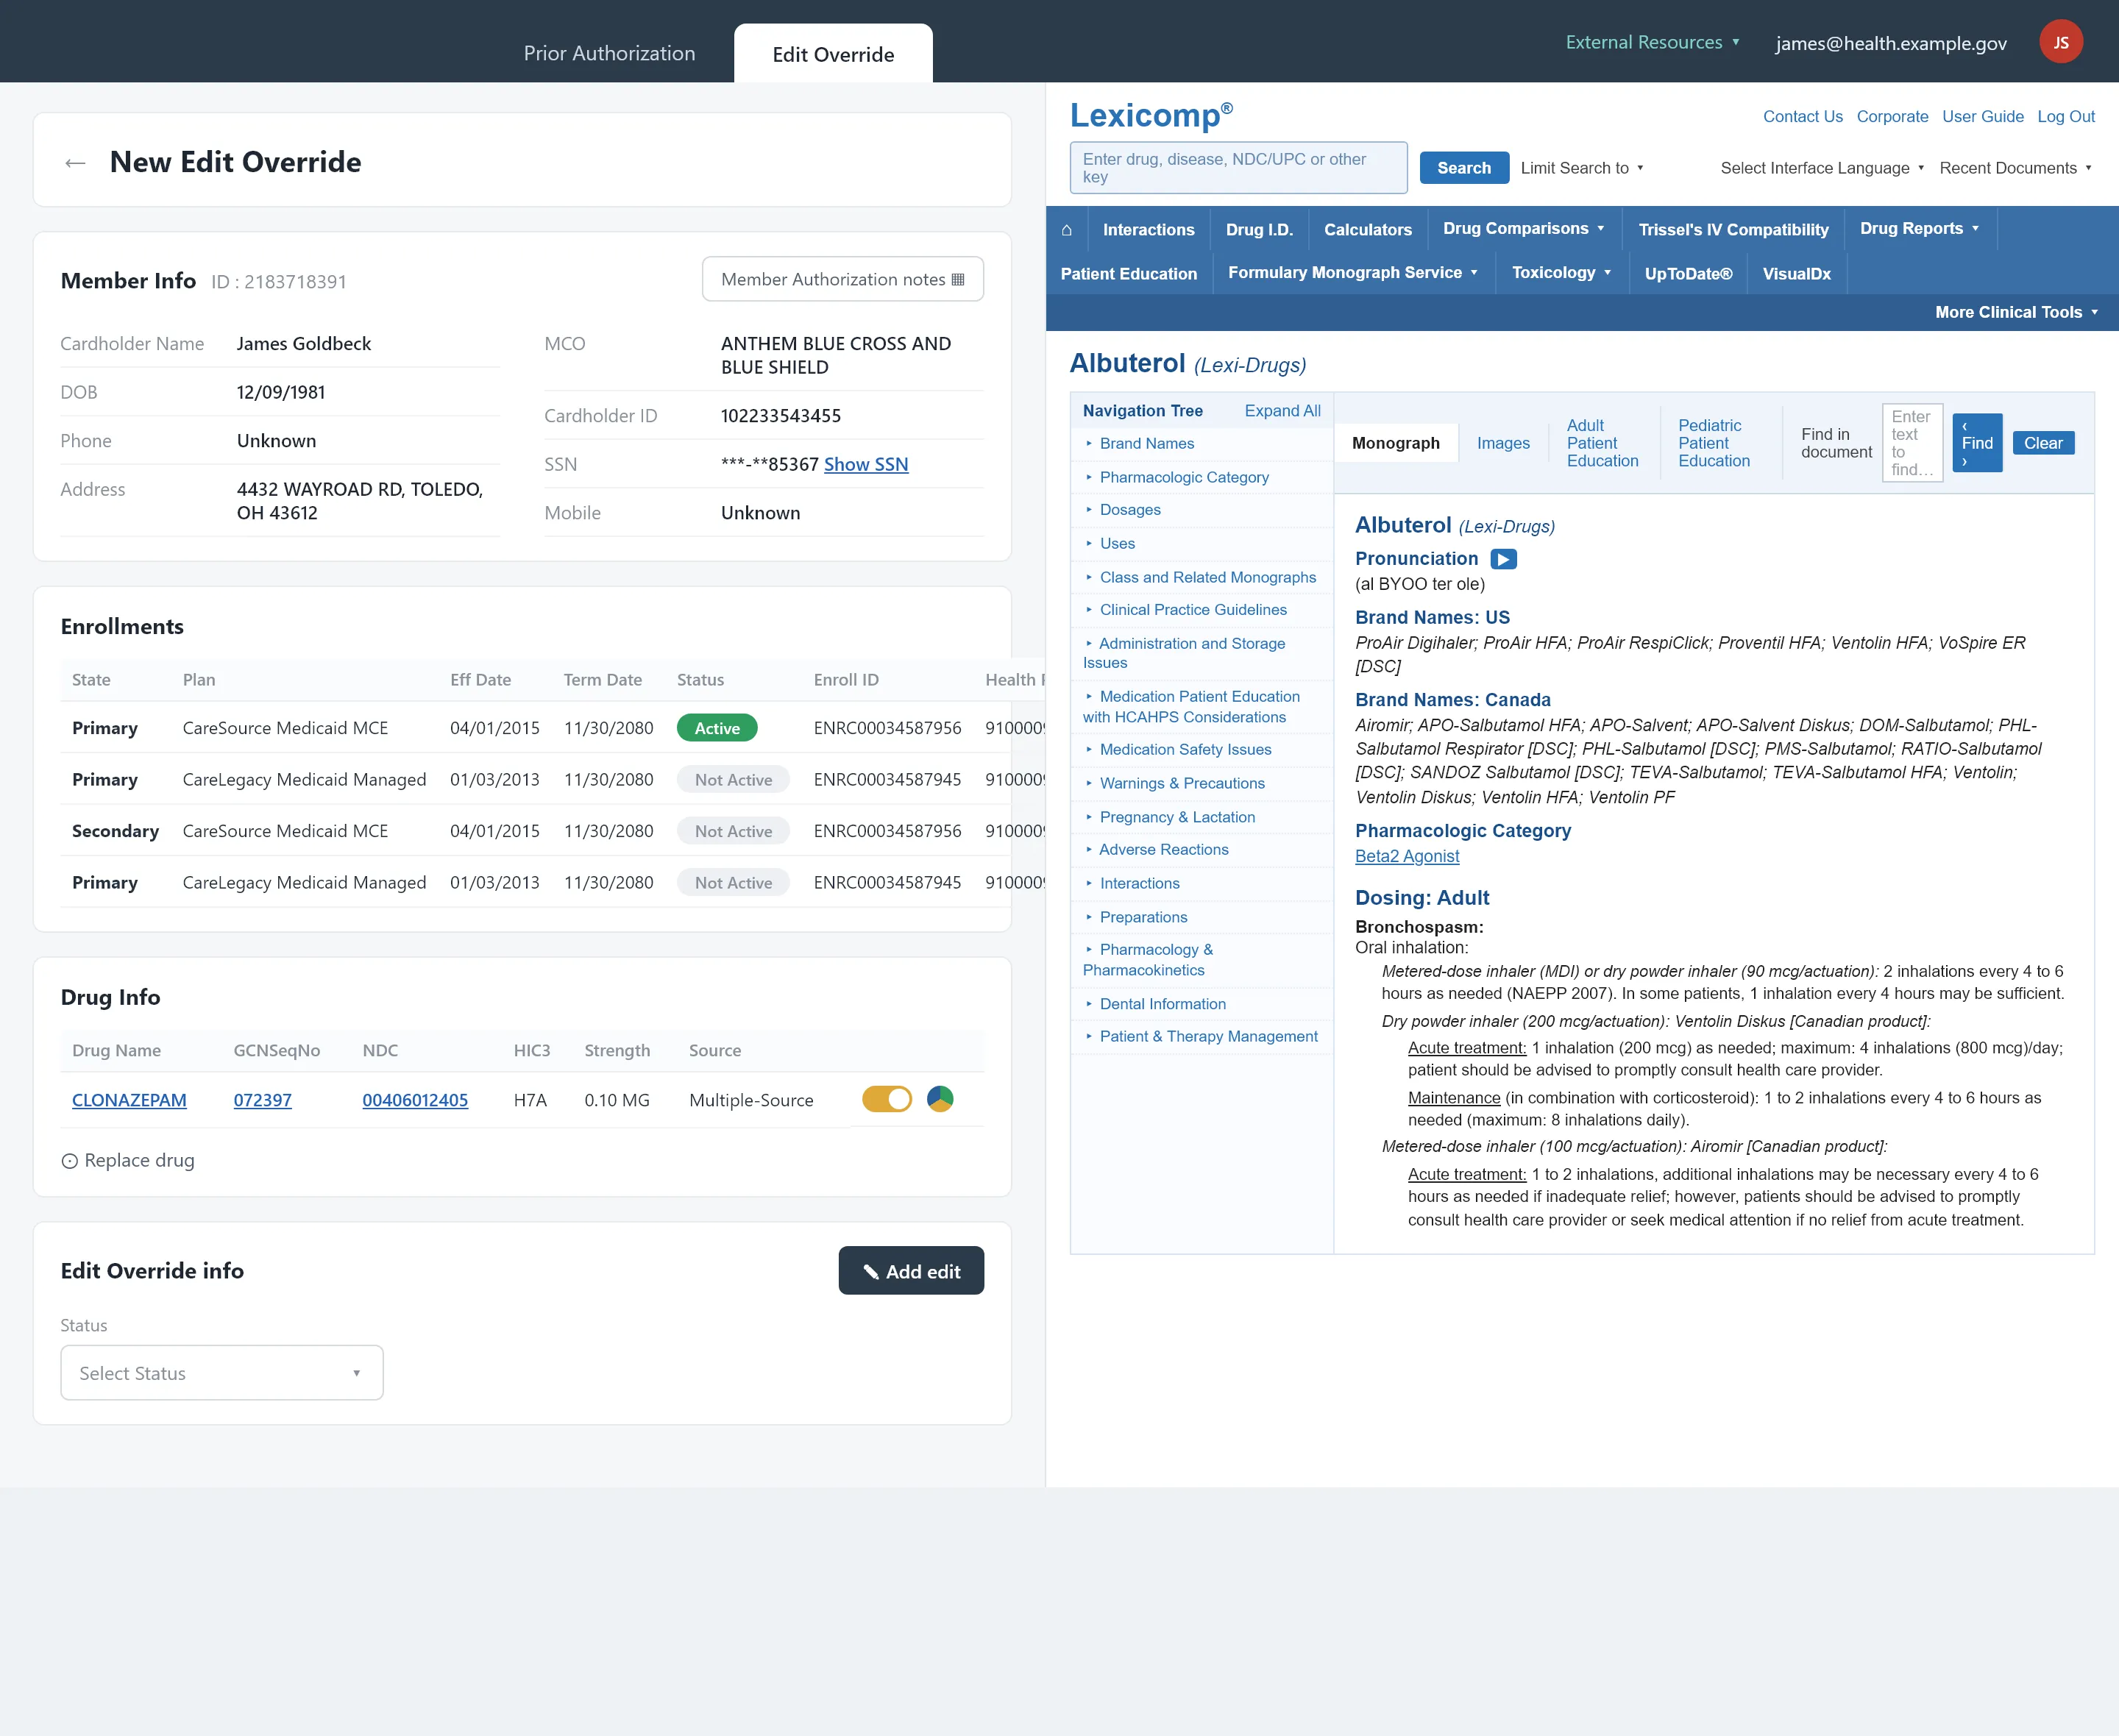2119x1736 pixels.
Task: Open the External Resources dropdown
Action: tap(1653, 42)
